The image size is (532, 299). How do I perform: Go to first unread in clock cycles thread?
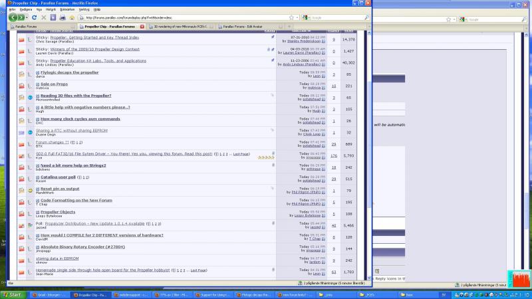(38, 119)
